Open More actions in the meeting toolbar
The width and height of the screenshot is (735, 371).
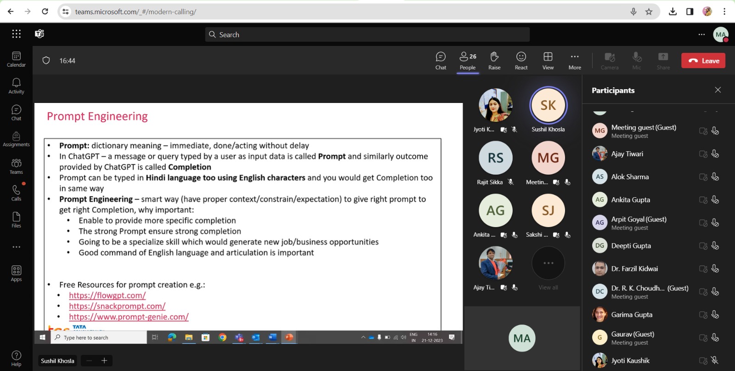(575, 61)
